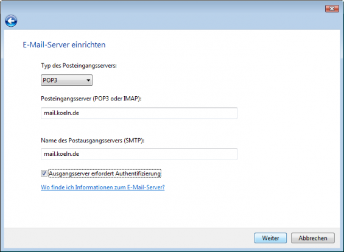Select the POP3 text inside the combo box

50,80
